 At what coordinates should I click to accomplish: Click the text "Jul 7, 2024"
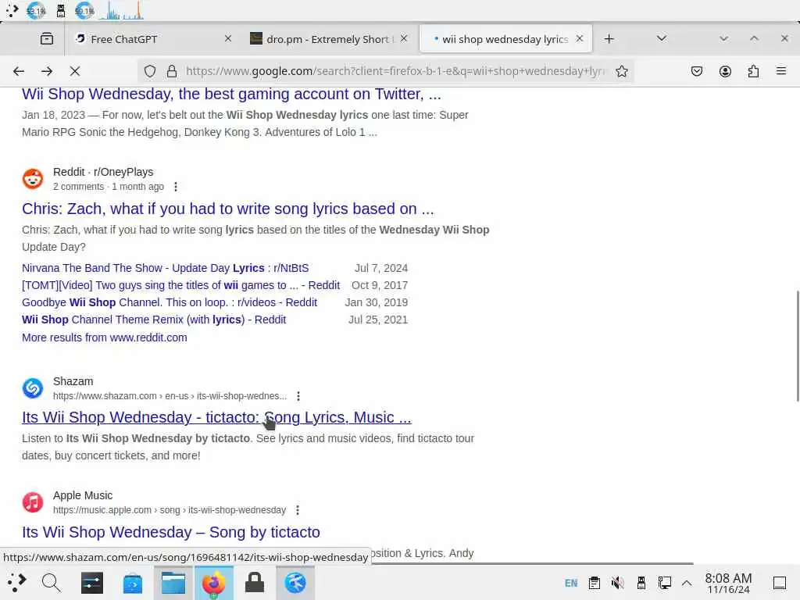point(381,268)
